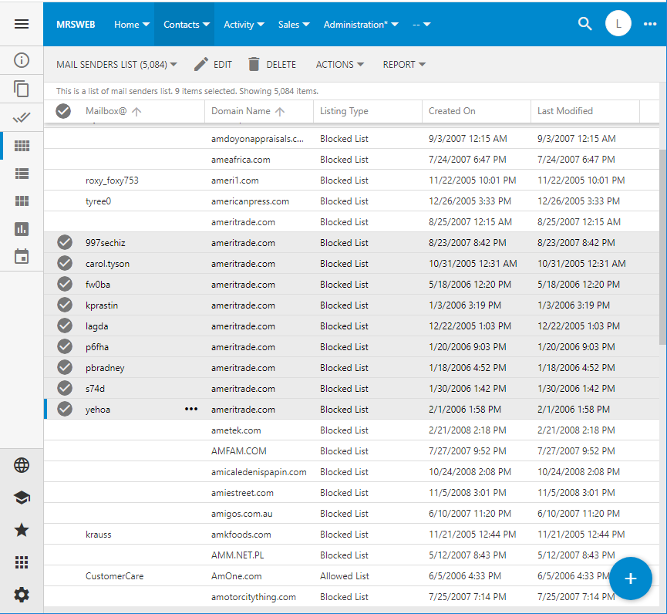
Task: Click Domain Name sort arrow icon
Action: pyautogui.click(x=280, y=112)
